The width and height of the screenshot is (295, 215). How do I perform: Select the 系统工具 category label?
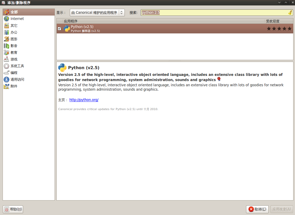17,66
